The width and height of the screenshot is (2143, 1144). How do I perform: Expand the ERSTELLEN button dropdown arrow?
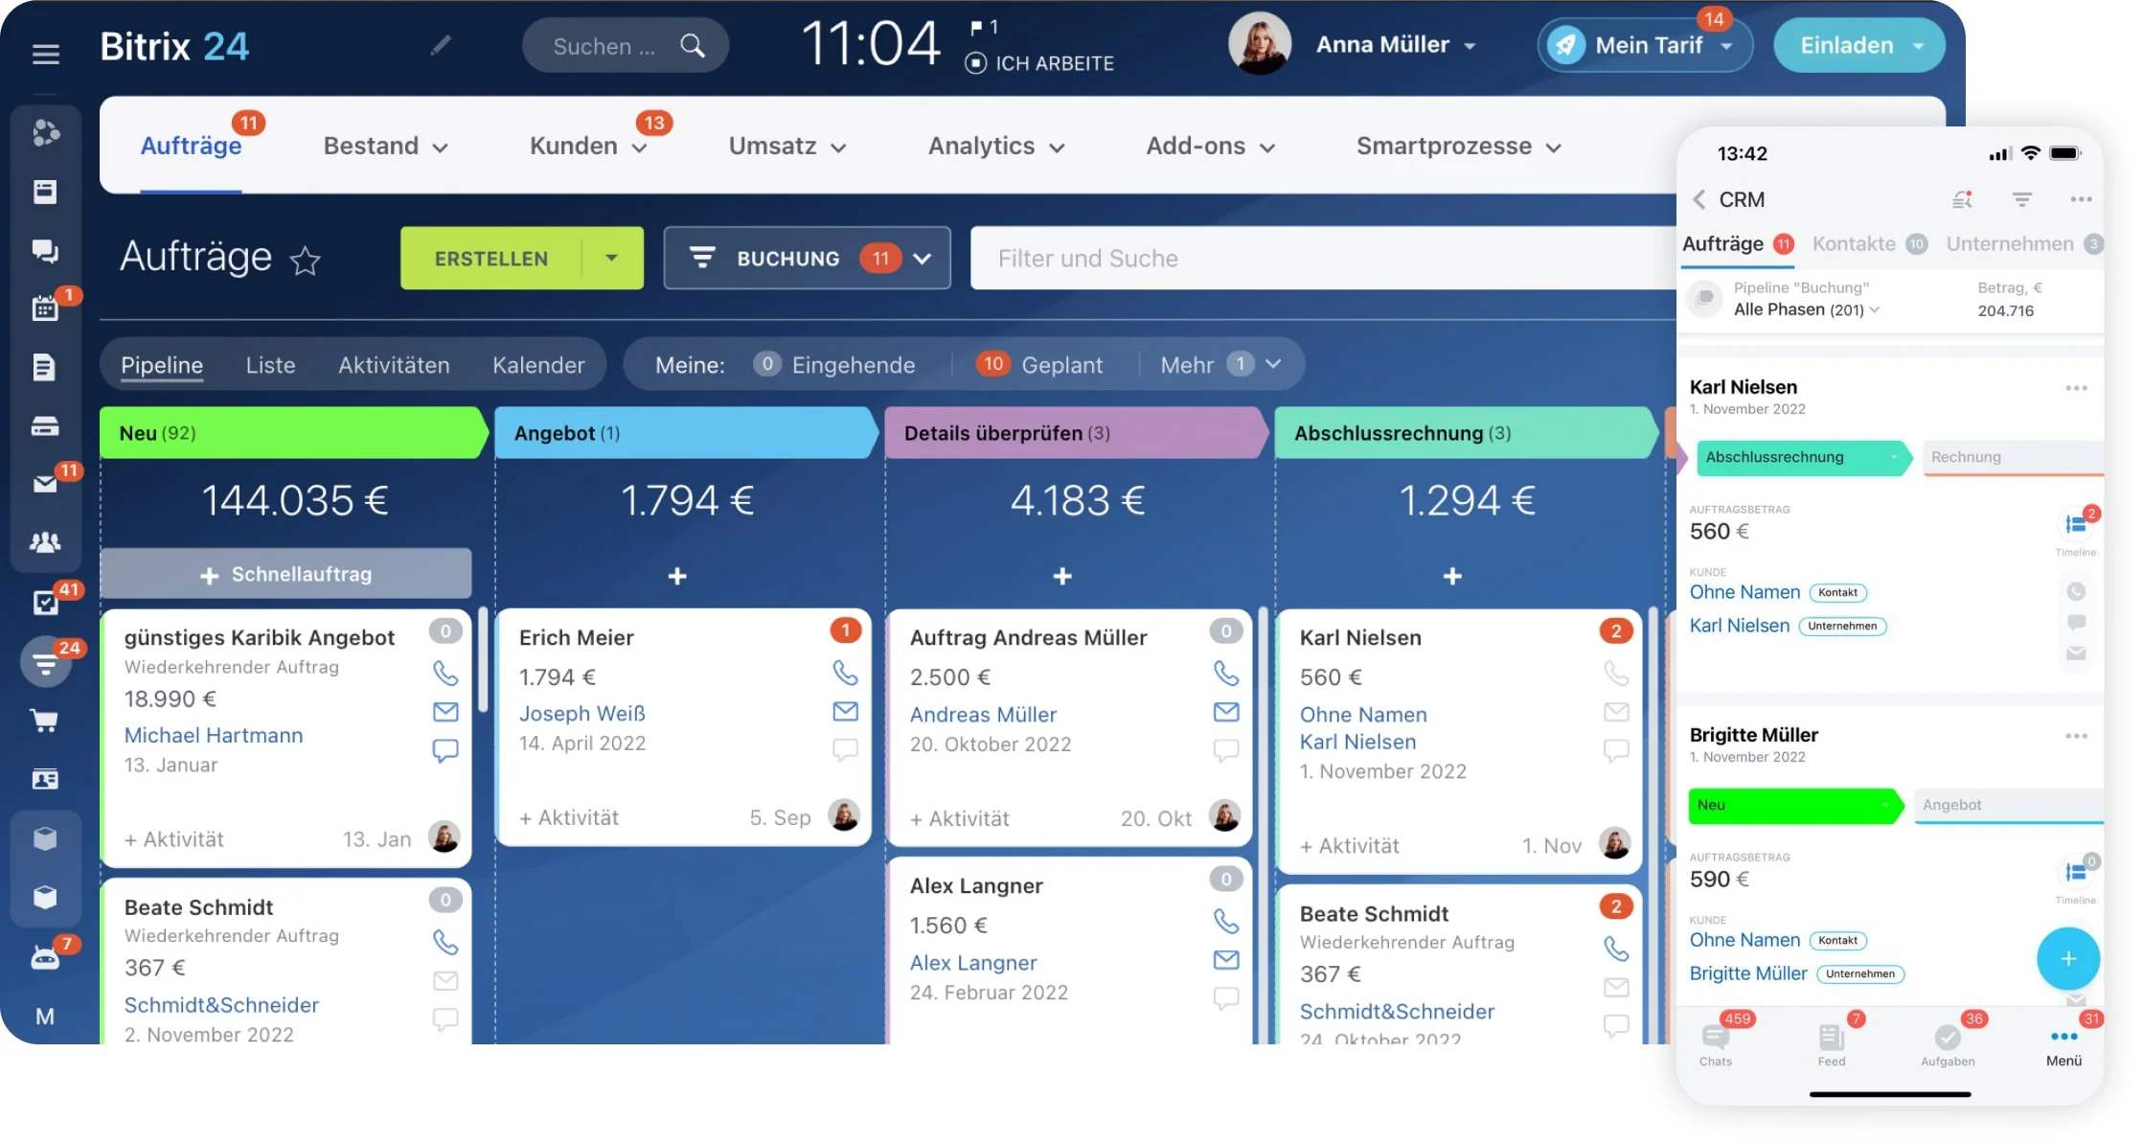pyautogui.click(x=611, y=258)
